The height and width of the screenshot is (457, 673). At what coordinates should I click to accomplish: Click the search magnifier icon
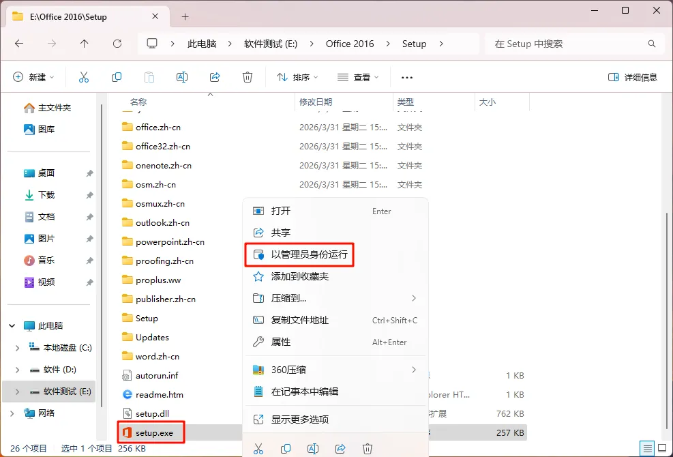tap(652, 44)
